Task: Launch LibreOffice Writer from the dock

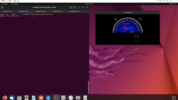Action: 34,97
